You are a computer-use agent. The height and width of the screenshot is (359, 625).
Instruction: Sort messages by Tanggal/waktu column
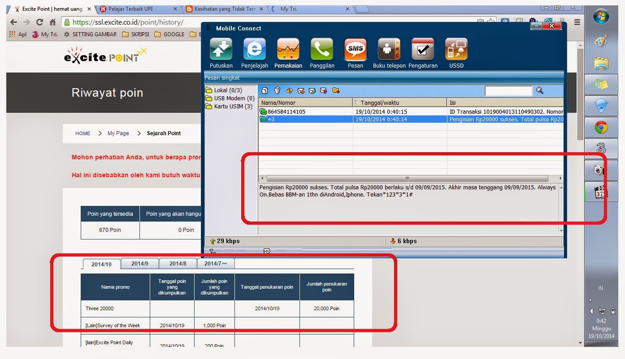coord(400,103)
